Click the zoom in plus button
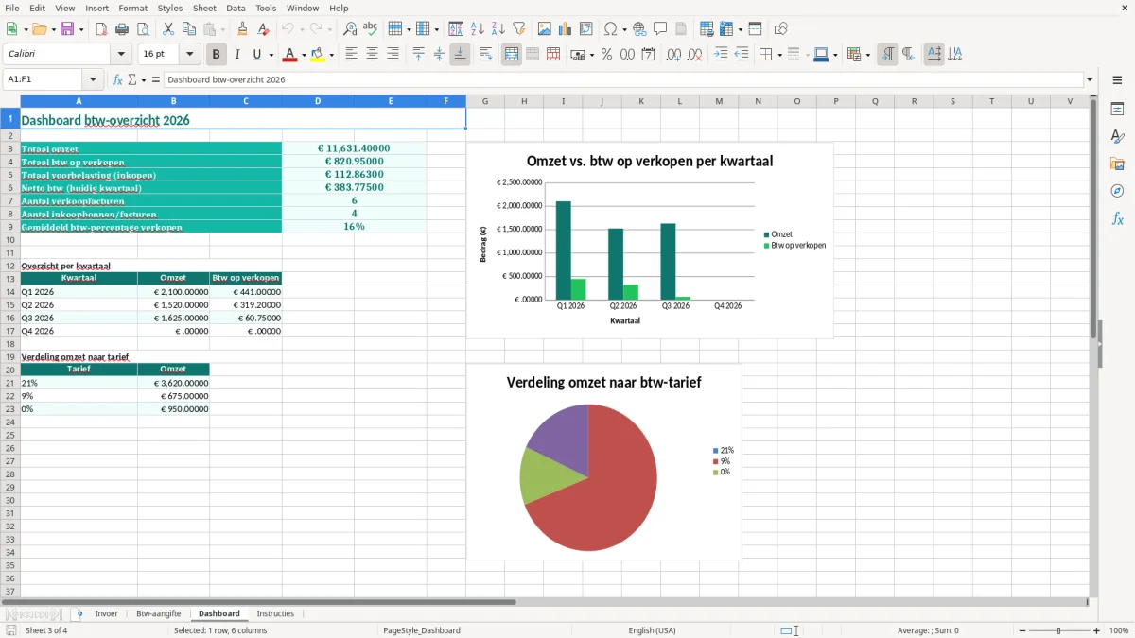This screenshot has height=638, width=1135. point(1097,630)
